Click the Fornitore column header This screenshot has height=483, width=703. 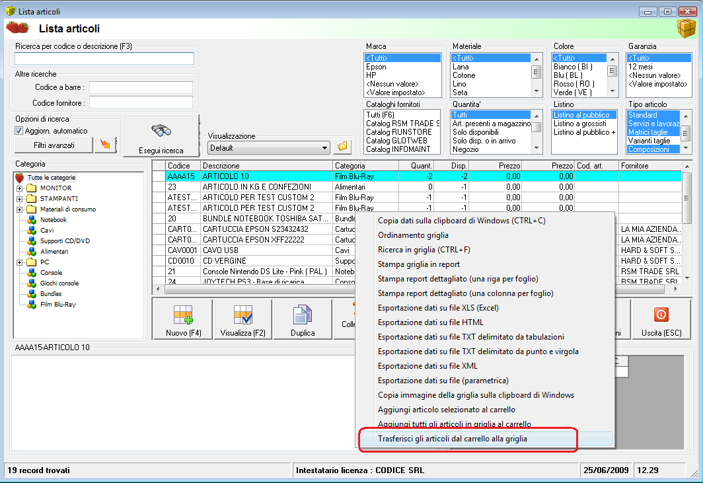(650, 165)
